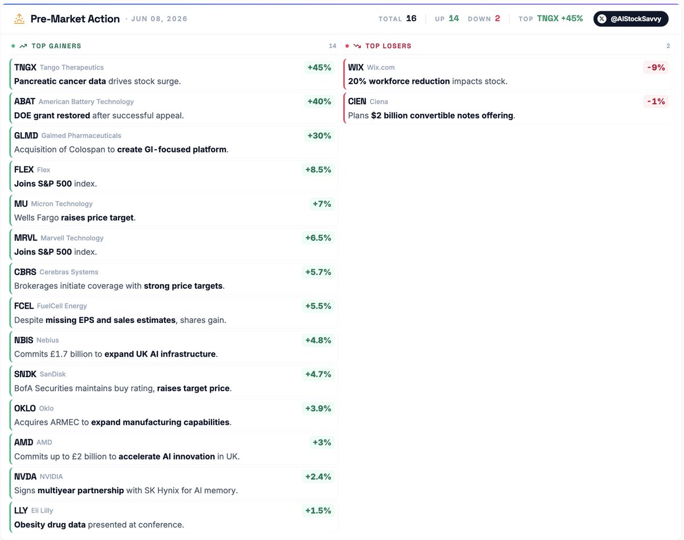Click the TOP TNGX +45% summary
This screenshot has width=684, height=540.
pos(551,19)
